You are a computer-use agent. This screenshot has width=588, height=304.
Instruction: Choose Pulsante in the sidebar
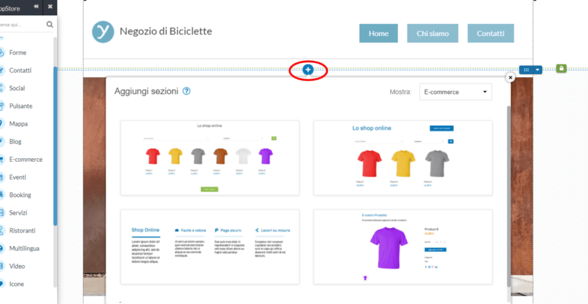pos(21,106)
